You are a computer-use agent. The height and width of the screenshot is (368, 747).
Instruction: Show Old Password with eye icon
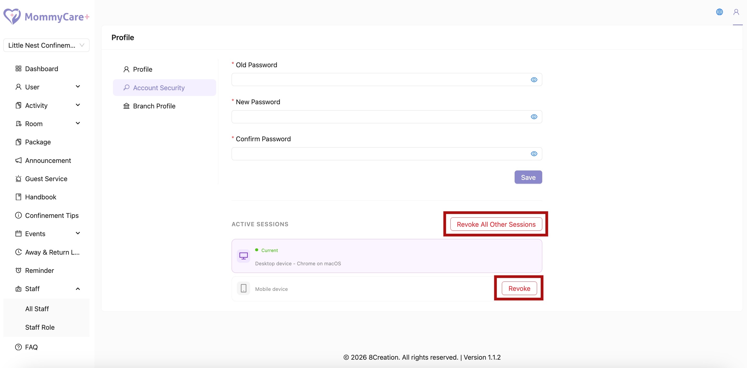(x=534, y=80)
